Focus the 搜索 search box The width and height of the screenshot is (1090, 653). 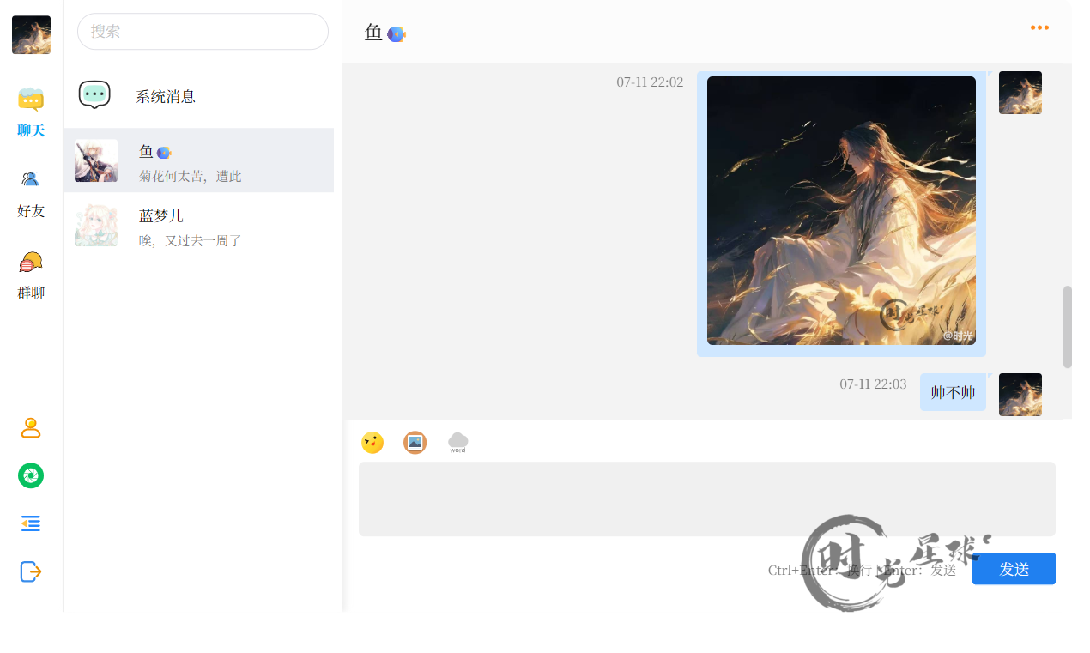[203, 32]
